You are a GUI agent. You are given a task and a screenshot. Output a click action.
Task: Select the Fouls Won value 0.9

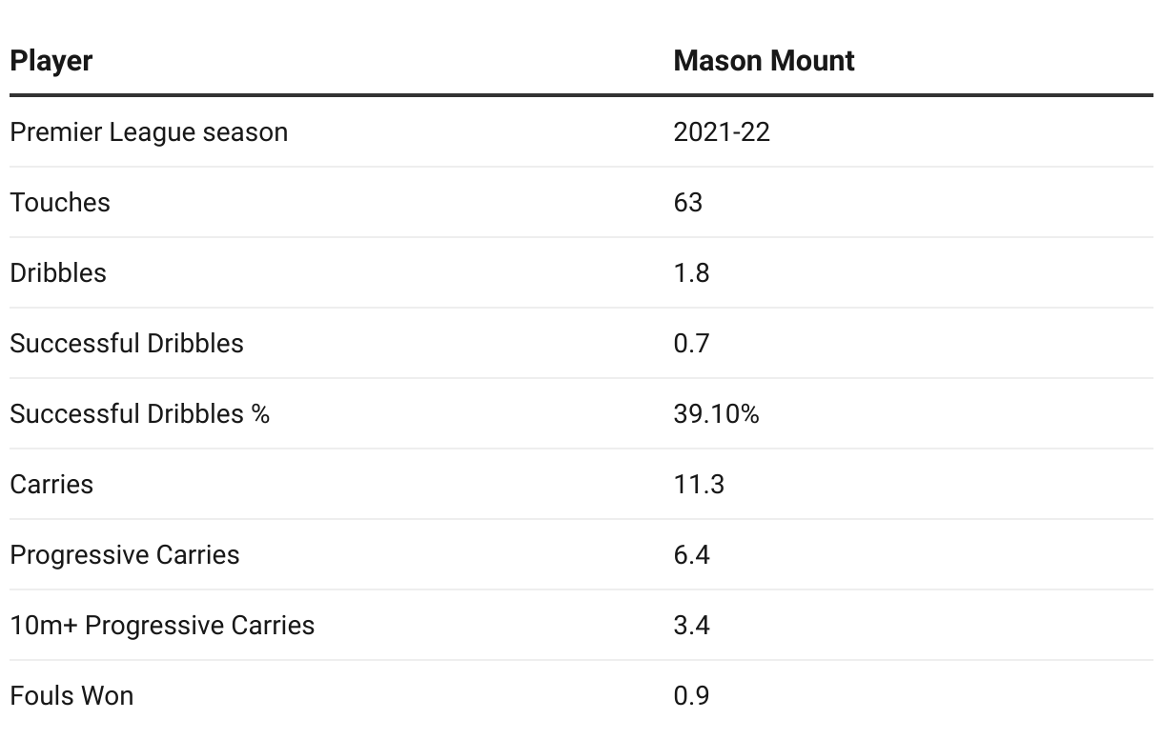pyautogui.click(x=691, y=695)
